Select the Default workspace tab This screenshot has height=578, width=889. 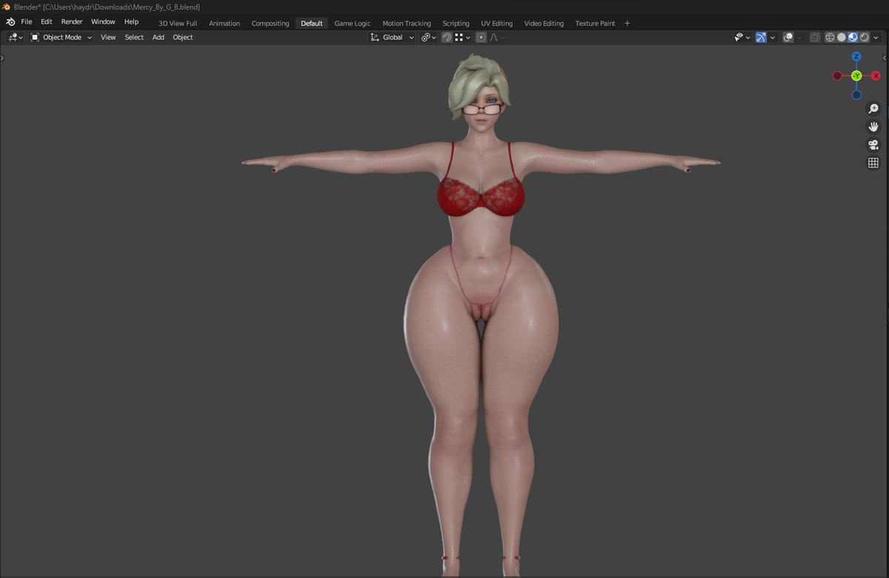click(312, 23)
